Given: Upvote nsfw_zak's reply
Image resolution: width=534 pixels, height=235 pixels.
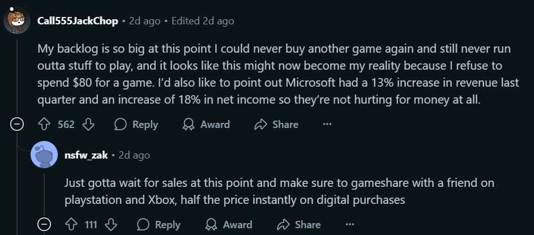Looking at the screenshot, I should tap(71, 225).
